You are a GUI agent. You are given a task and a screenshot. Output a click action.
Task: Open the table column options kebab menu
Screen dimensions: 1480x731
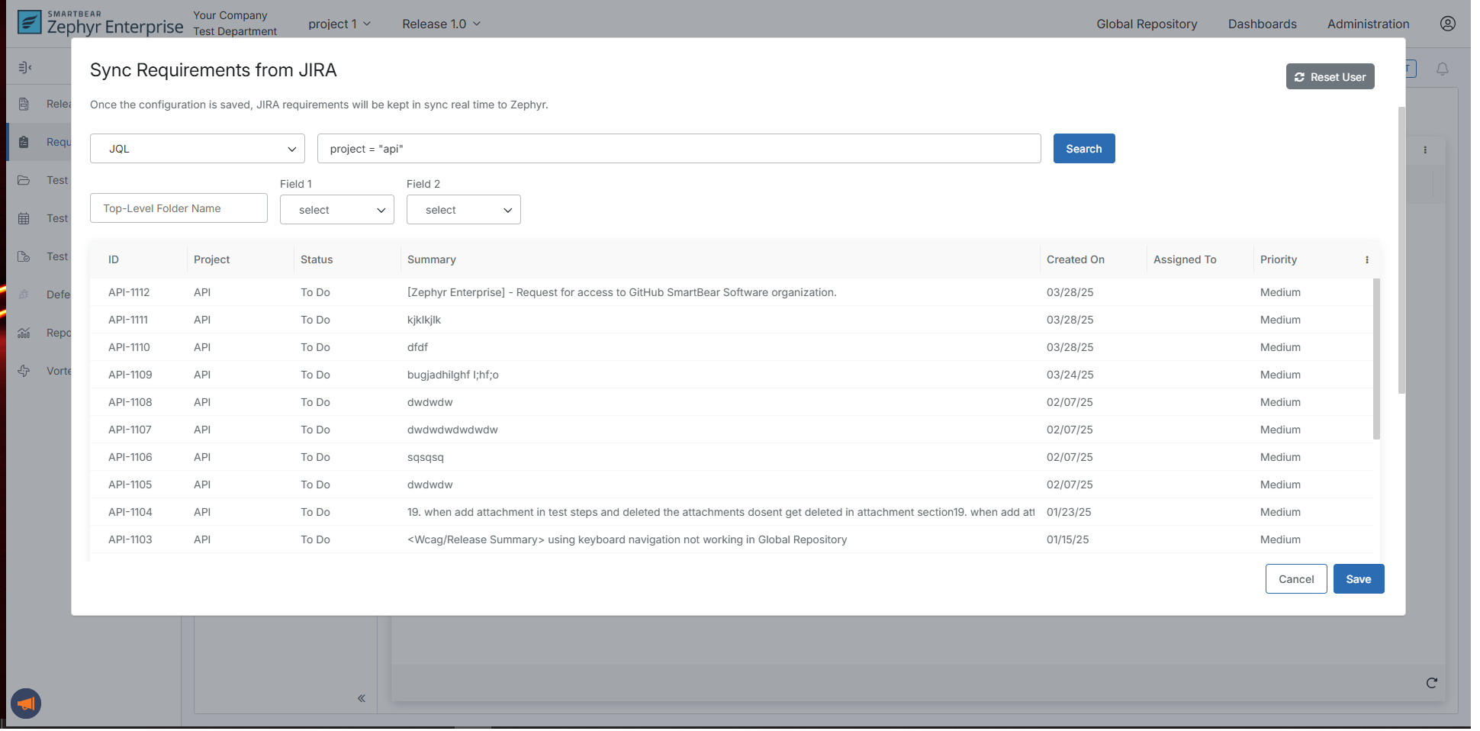pyautogui.click(x=1366, y=260)
